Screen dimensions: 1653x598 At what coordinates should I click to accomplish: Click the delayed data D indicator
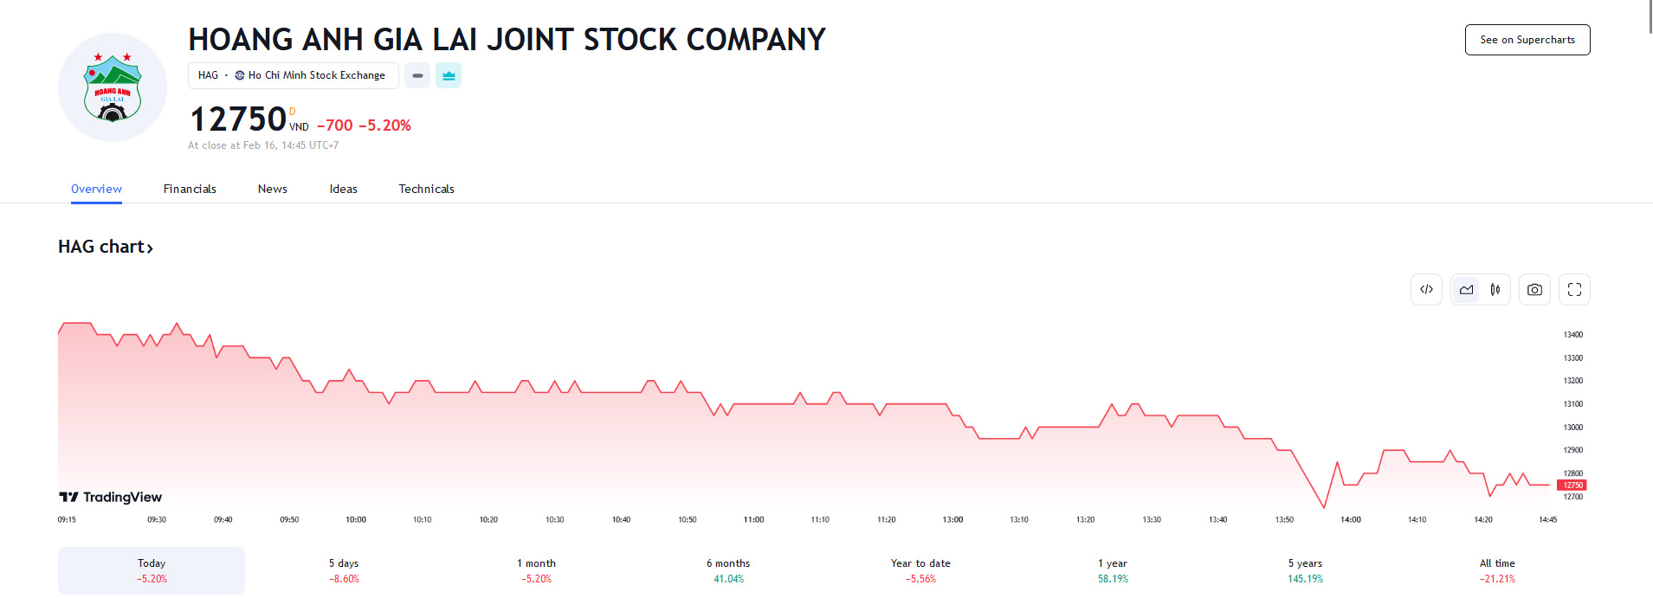(x=293, y=112)
